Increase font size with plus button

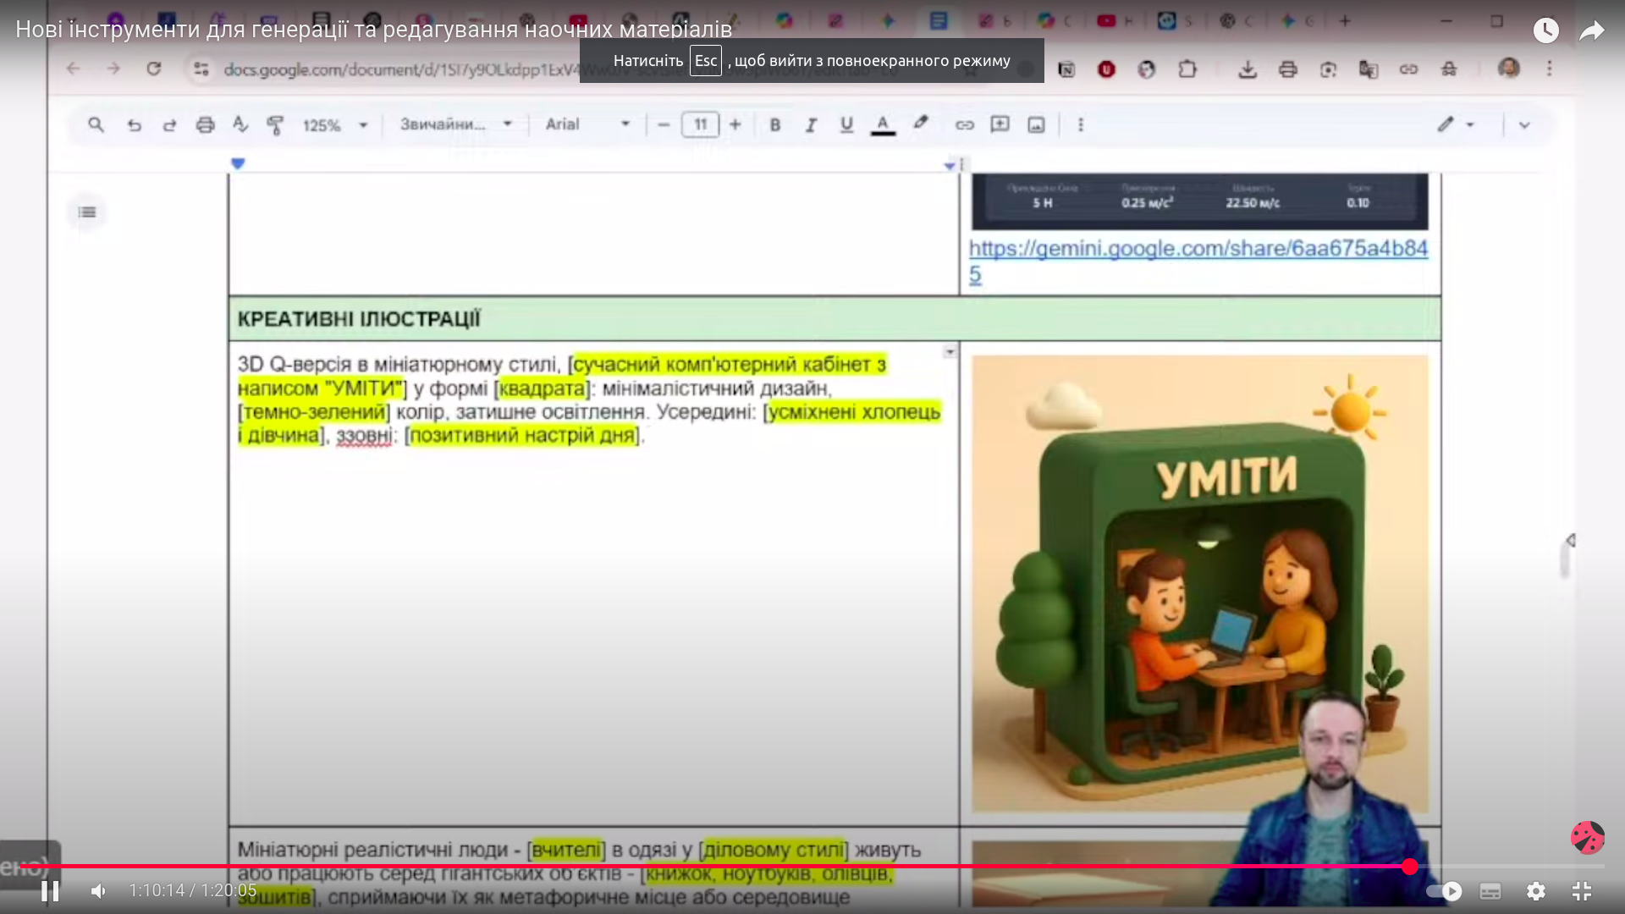[735, 125]
